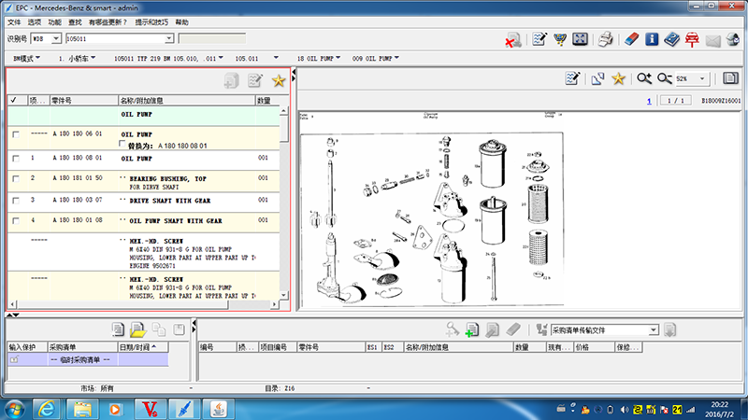Viewport: 748px width, 420px height.
Task: Open the blue information icon
Action: [652, 39]
